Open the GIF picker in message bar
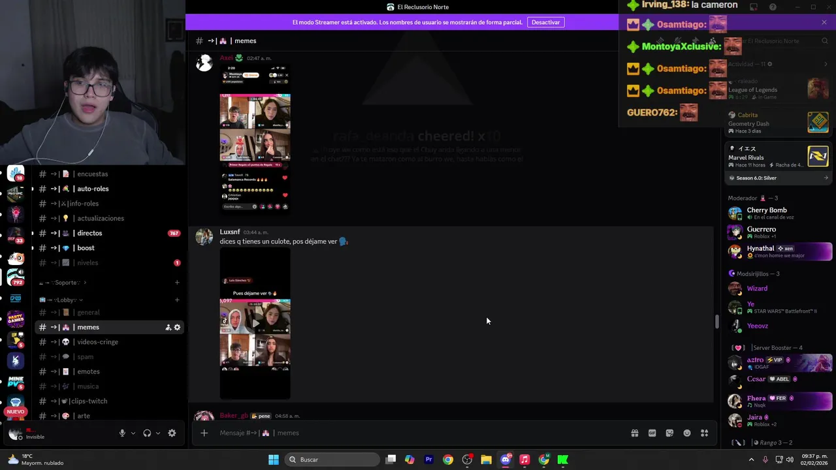 point(652,433)
